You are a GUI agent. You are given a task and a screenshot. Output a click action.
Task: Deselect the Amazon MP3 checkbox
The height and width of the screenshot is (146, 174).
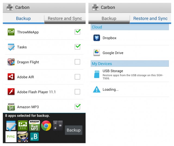[77, 106]
